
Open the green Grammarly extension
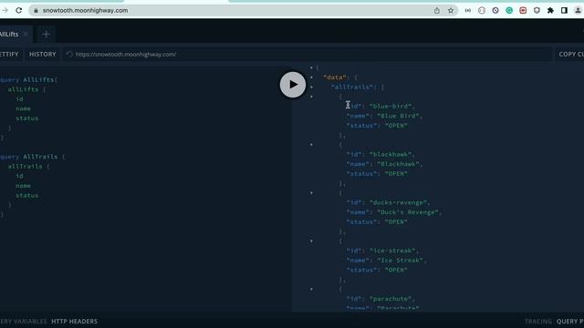pyautogui.click(x=509, y=10)
